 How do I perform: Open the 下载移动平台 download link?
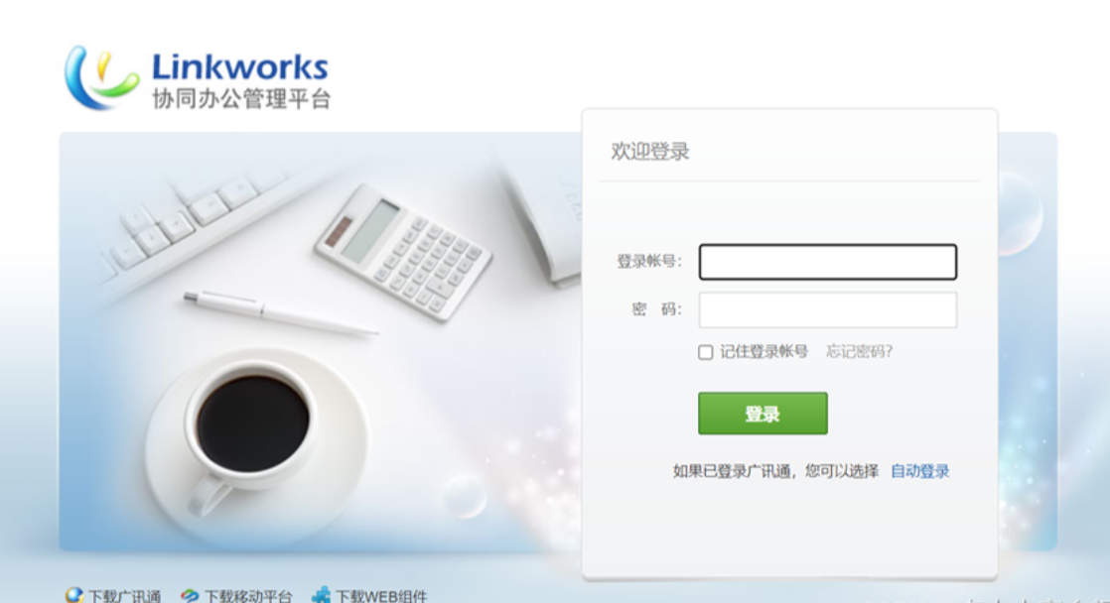click(x=248, y=596)
